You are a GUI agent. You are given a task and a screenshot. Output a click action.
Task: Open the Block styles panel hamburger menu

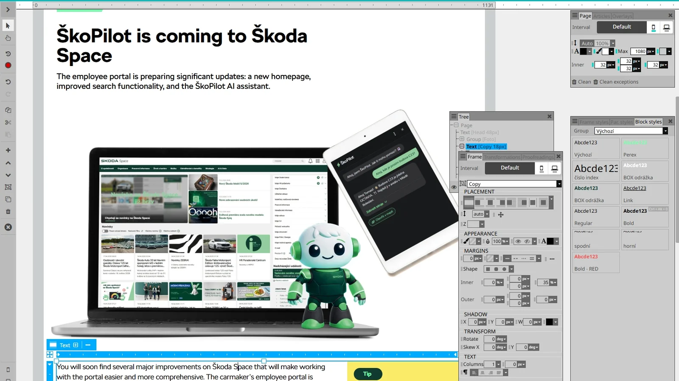575,121
